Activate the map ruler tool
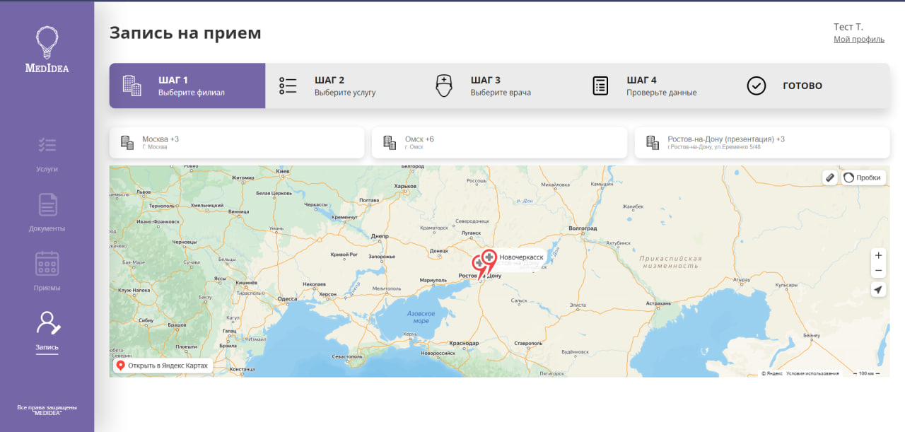This screenshot has height=432, width=905. coord(830,177)
